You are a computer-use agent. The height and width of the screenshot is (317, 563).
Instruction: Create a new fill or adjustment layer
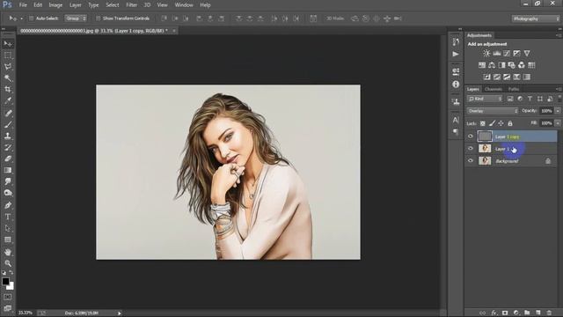point(516,313)
